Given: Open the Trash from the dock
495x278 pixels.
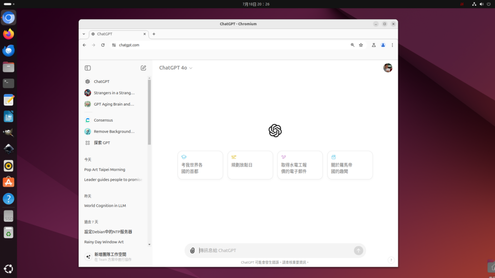Looking at the screenshot, I should coord(9,233).
